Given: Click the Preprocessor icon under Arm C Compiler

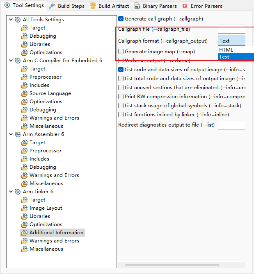Looking at the screenshot, I should click(x=25, y=77).
